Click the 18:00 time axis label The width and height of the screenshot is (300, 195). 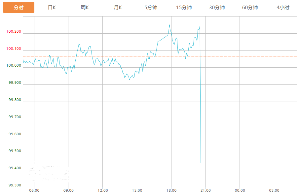(171, 190)
